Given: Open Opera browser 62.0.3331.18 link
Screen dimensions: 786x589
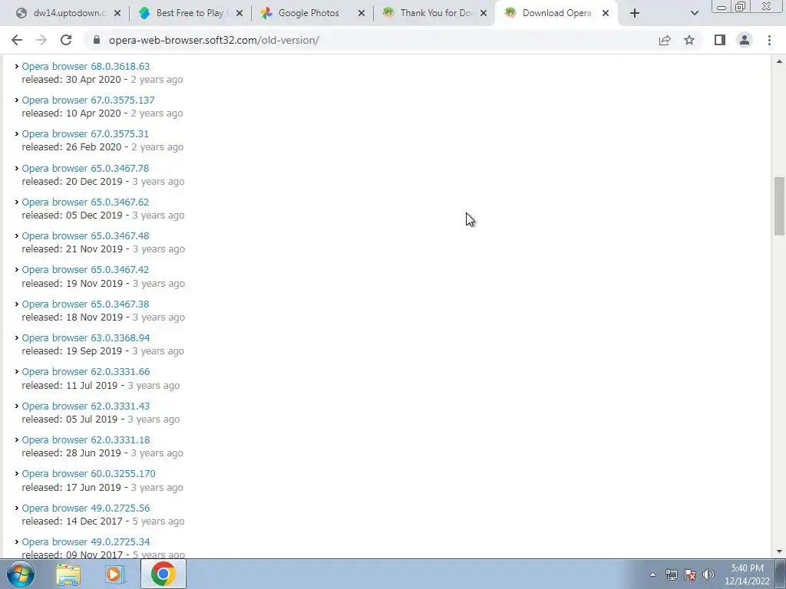Looking at the screenshot, I should point(86,439).
